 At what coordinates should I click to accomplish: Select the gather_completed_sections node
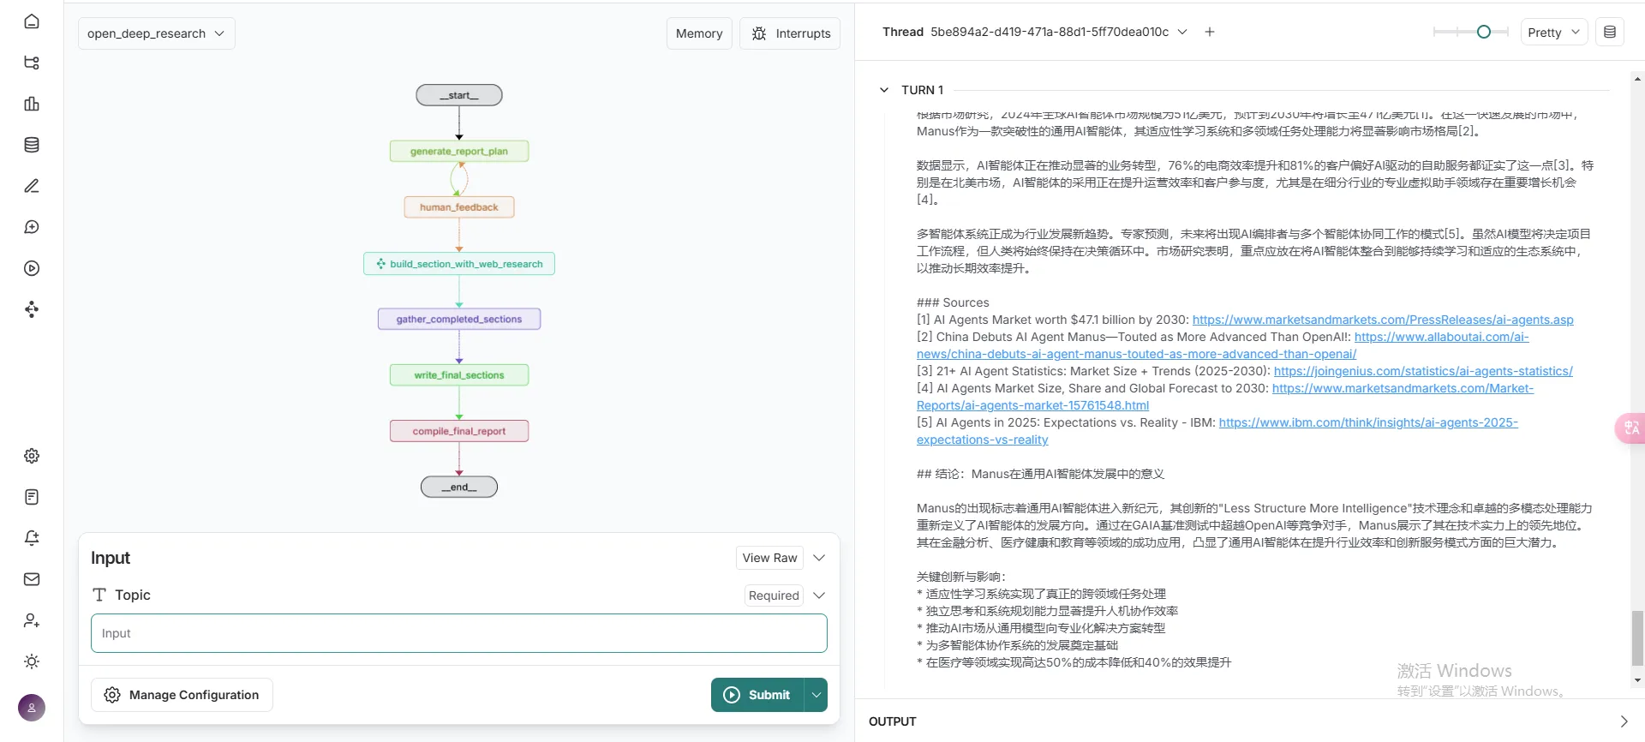click(459, 320)
